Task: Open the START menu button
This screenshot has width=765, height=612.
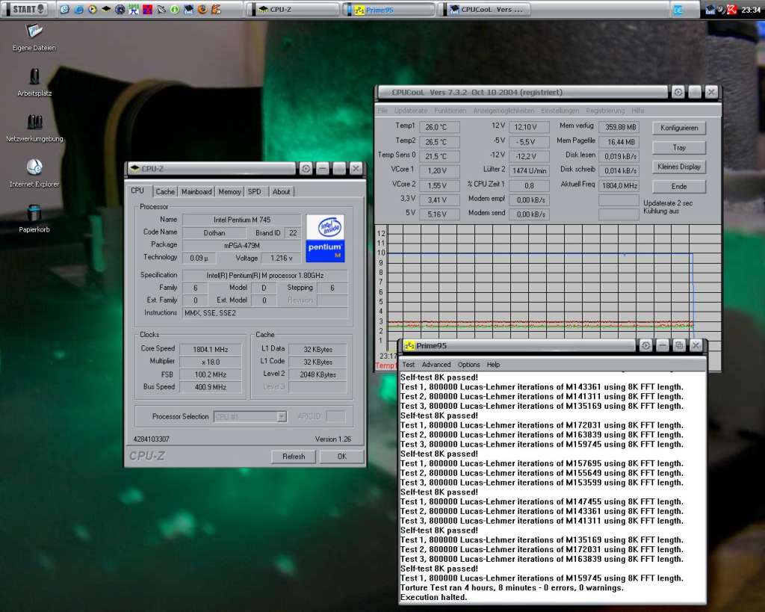Action: pyautogui.click(x=27, y=9)
